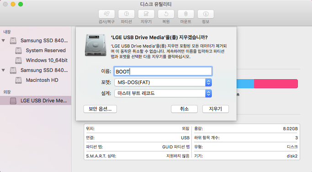The height and width of the screenshot is (172, 312).
Task: Click the 지우기 erase button in dialog
Action: pyautogui.click(x=216, y=109)
